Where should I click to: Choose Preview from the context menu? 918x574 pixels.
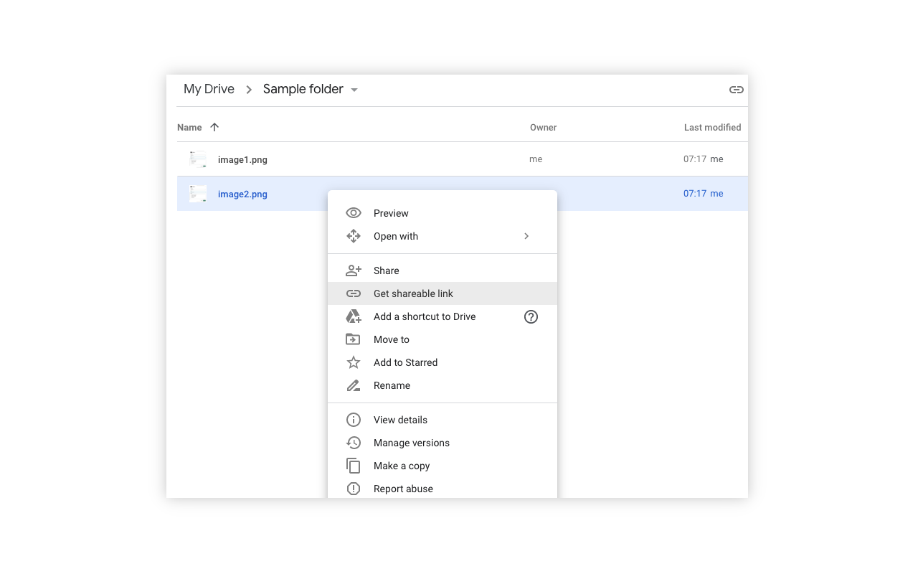[443, 213]
